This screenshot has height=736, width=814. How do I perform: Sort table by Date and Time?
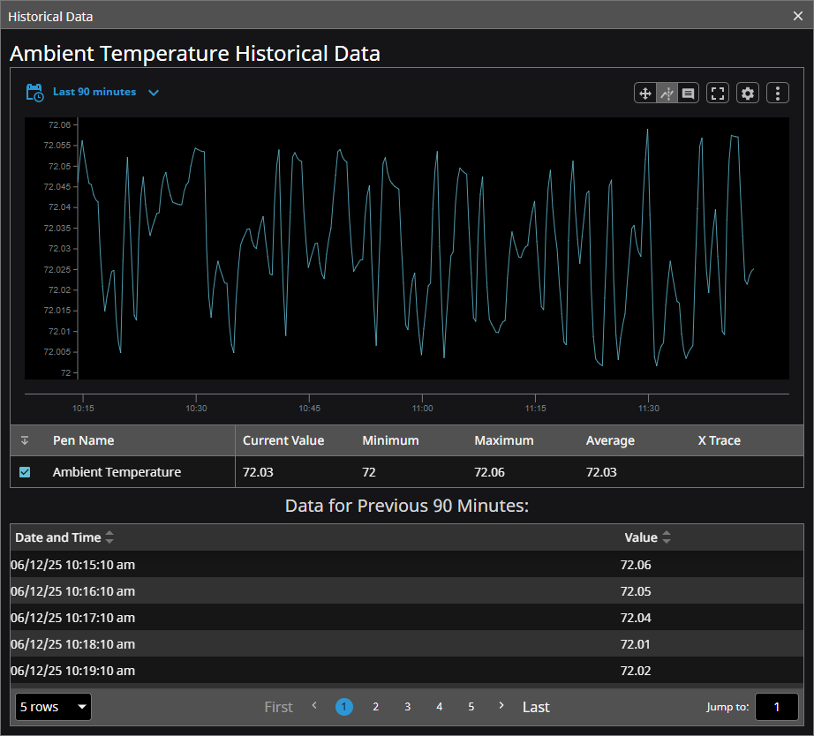point(109,537)
